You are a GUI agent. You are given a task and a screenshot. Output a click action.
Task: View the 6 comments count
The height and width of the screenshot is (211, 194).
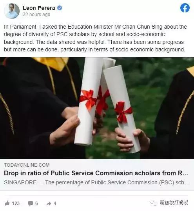[36, 203]
